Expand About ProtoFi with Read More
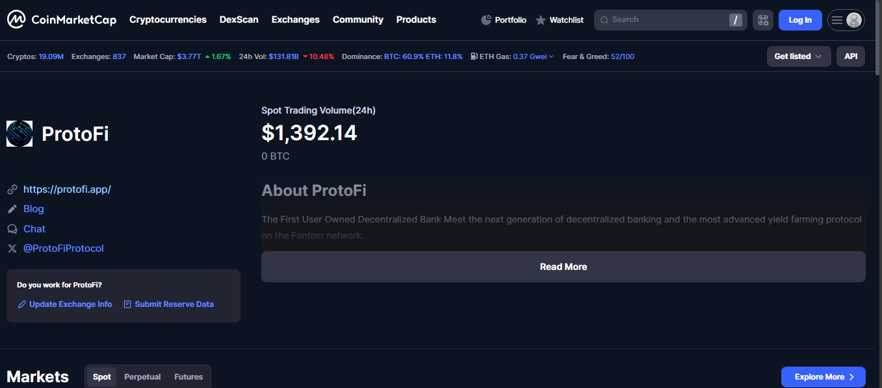 pos(563,267)
